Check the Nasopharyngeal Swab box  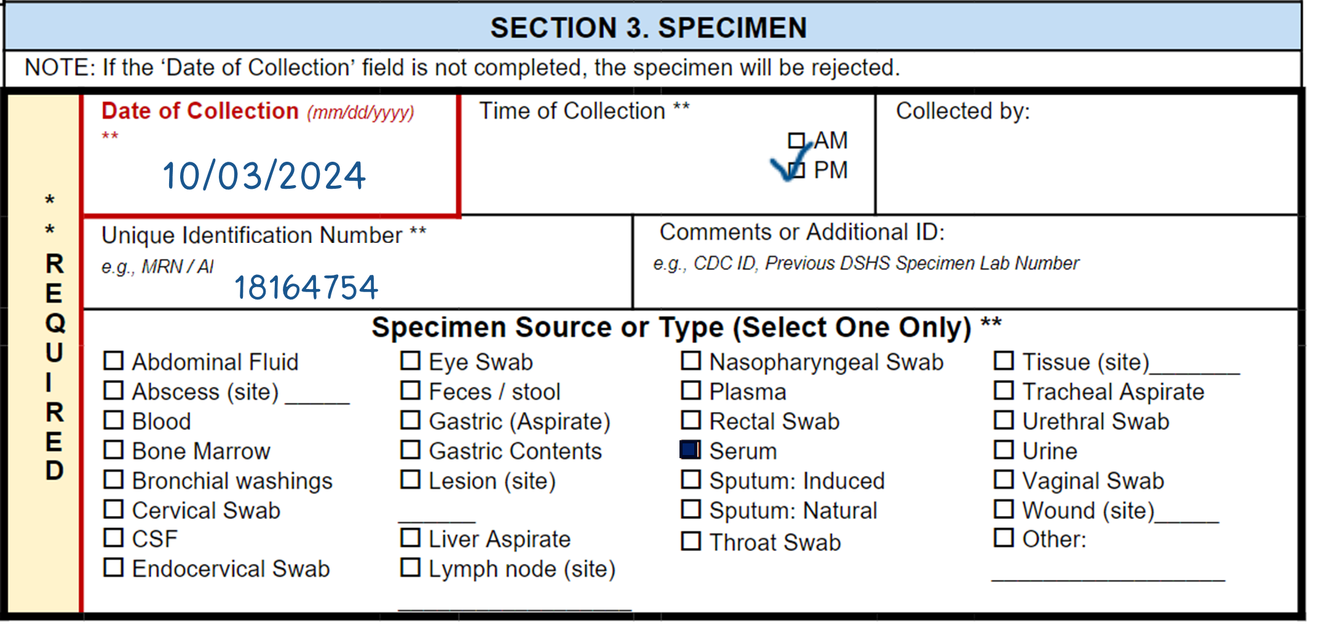[x=691, y=361]
